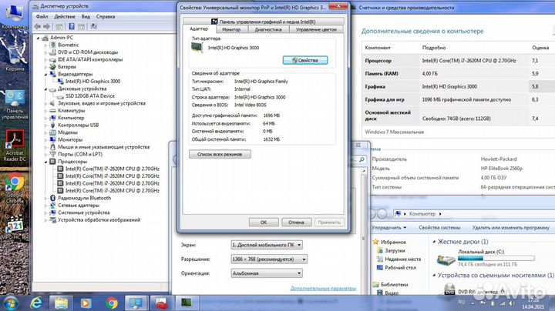The height and width of the screenshot is (311, 555).
Task: Click the Отмена button
Action: point(296,222)
